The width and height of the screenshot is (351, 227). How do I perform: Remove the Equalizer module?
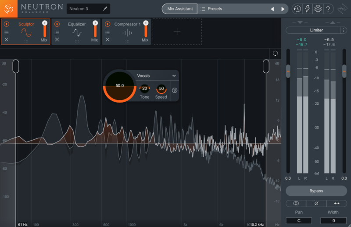pos(57,39)
